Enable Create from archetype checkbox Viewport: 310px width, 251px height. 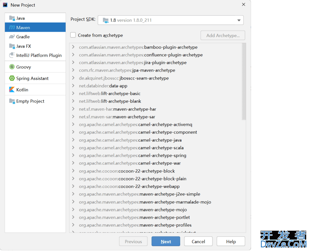73,35
